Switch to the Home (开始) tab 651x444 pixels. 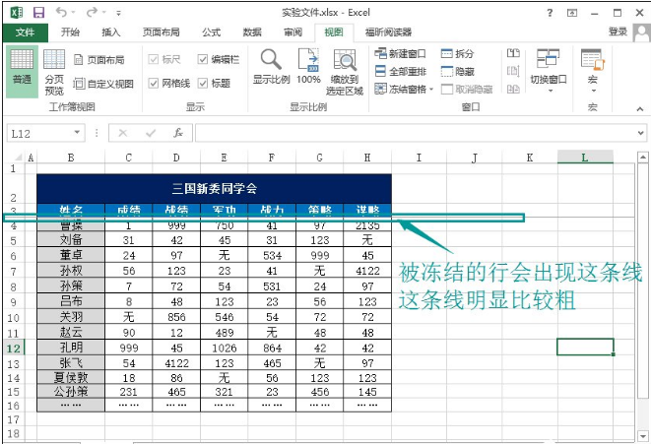pyautogui.click(x=70, y=32)
